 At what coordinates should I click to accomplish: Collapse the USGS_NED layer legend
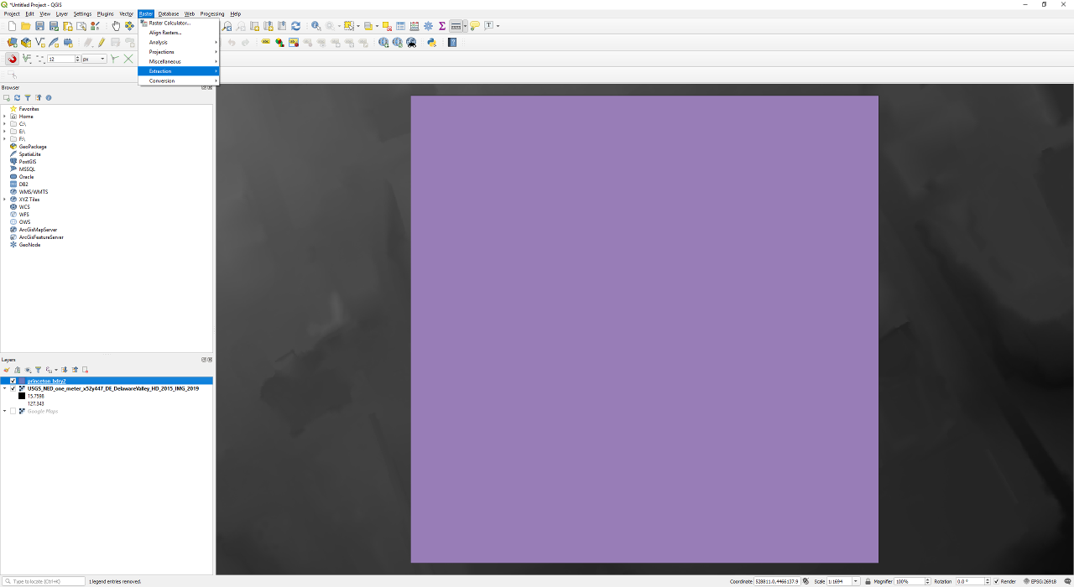4,388
